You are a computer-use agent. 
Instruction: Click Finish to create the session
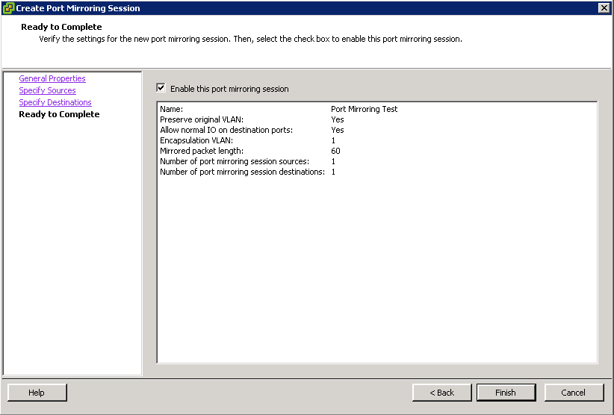506,393
